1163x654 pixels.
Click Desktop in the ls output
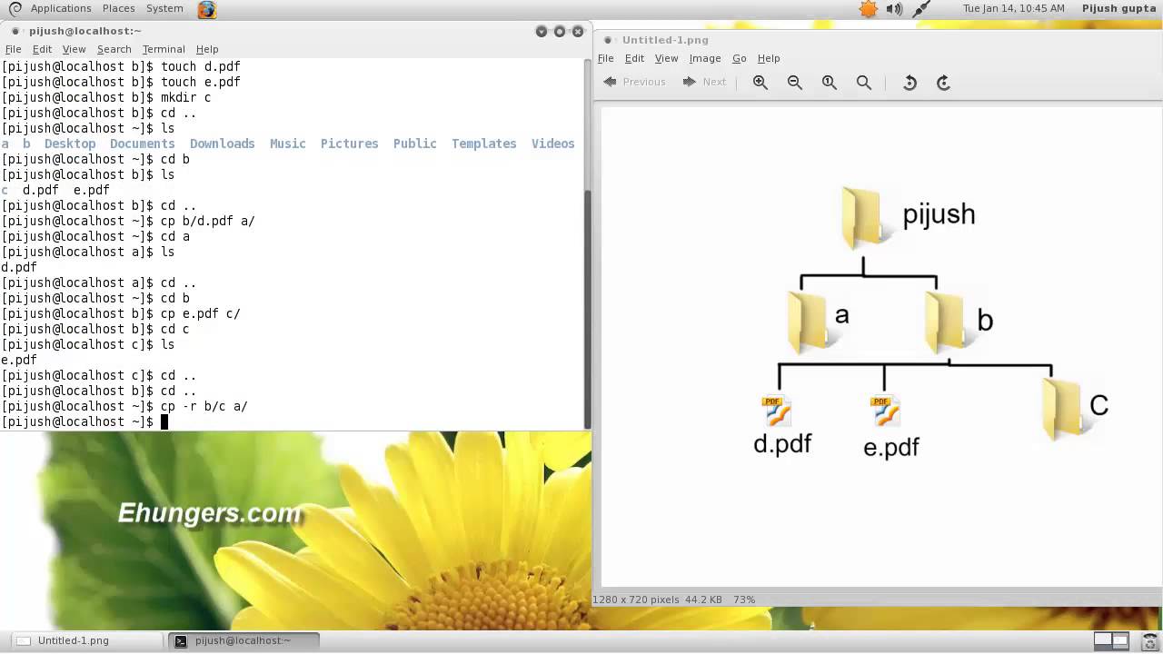(70, 144)
